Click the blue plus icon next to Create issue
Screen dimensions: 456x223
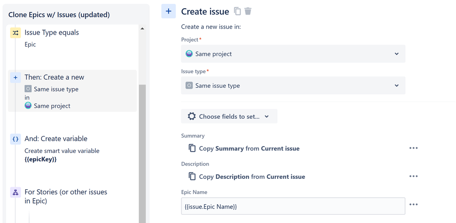coord(168,11)
